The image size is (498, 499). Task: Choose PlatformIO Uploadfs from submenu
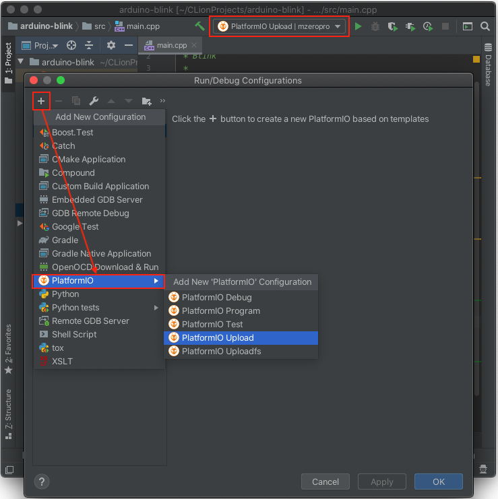pyautogui.click(x=241, y=352)
